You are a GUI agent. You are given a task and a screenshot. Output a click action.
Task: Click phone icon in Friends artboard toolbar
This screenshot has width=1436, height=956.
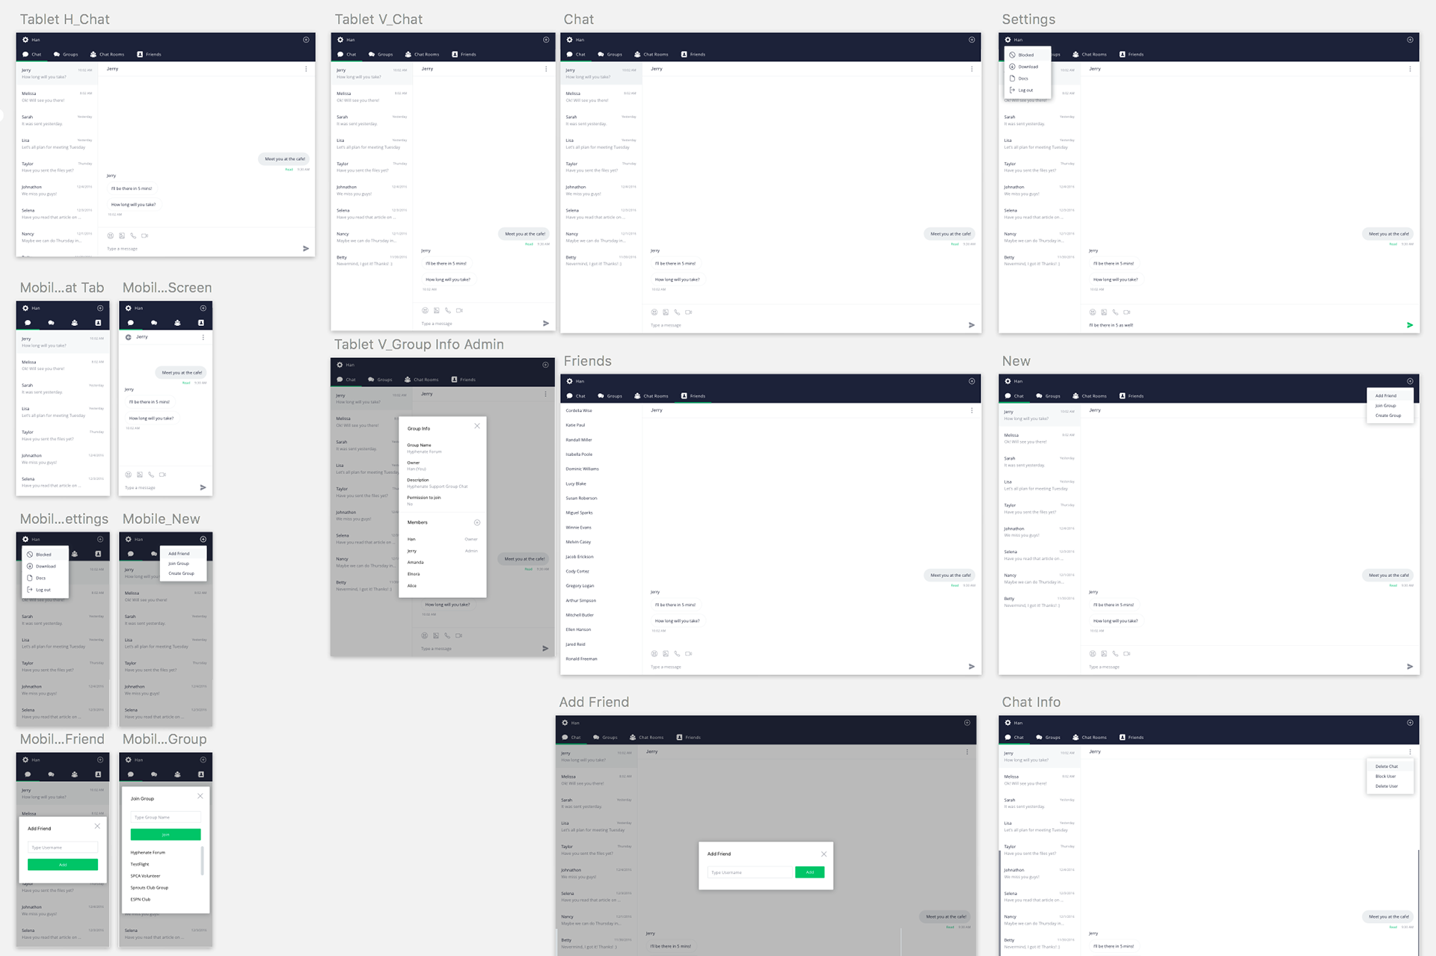pos(677,653)
